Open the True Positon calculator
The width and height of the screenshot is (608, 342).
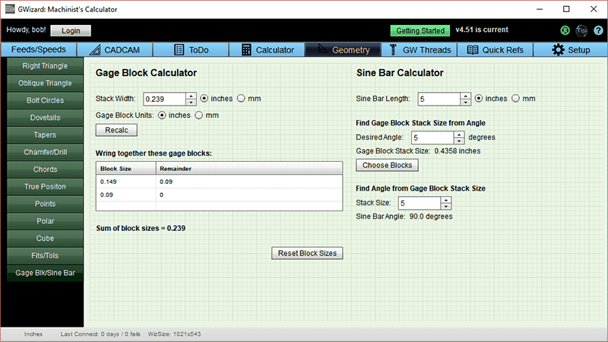coord(45,186)
